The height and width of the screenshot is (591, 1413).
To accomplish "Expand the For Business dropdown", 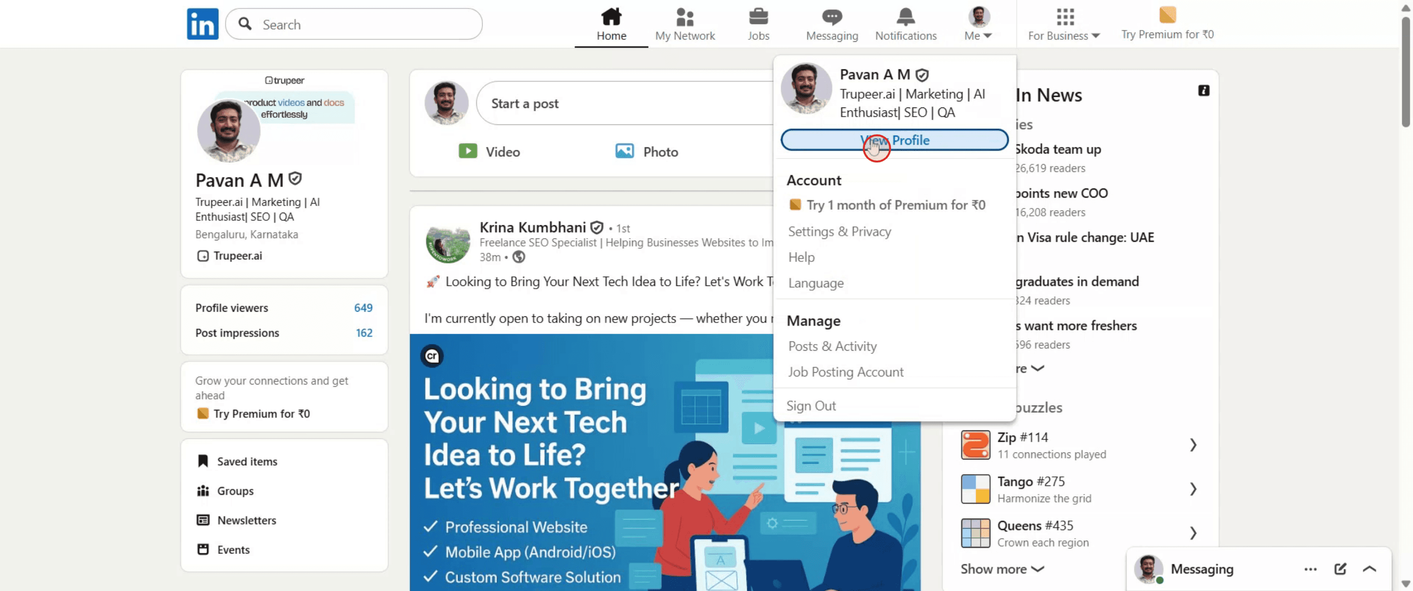I will point(1064,24).
